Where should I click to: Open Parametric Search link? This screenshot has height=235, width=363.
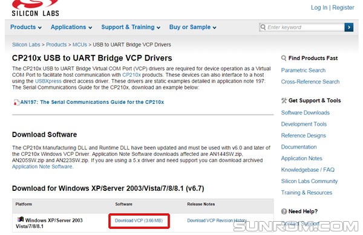click(x=303, y=70)
